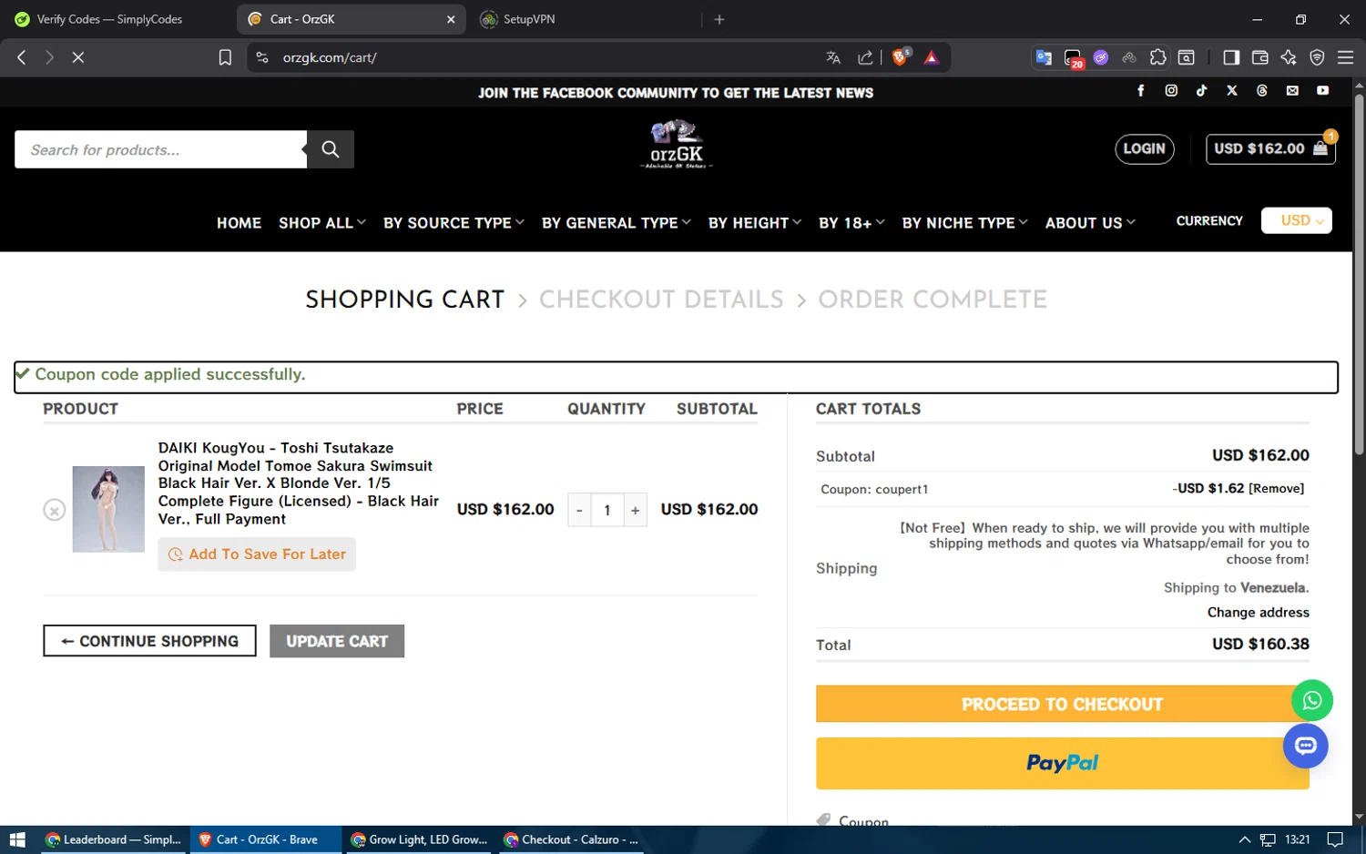Increase quantity with the plus button
Screen dimensions: 1366x854
click(x=635, y=510)
